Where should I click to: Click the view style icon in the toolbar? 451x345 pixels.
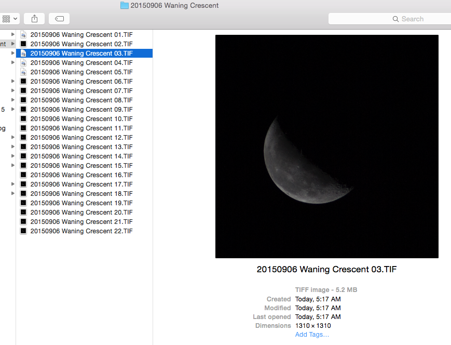point(6,18)
